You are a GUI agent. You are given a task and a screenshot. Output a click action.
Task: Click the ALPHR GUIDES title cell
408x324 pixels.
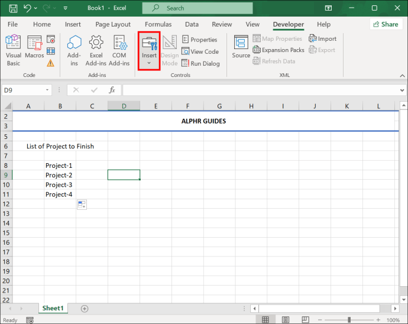click(203, 121)
